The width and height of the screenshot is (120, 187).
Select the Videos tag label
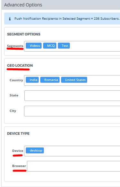tap(35, 46)
